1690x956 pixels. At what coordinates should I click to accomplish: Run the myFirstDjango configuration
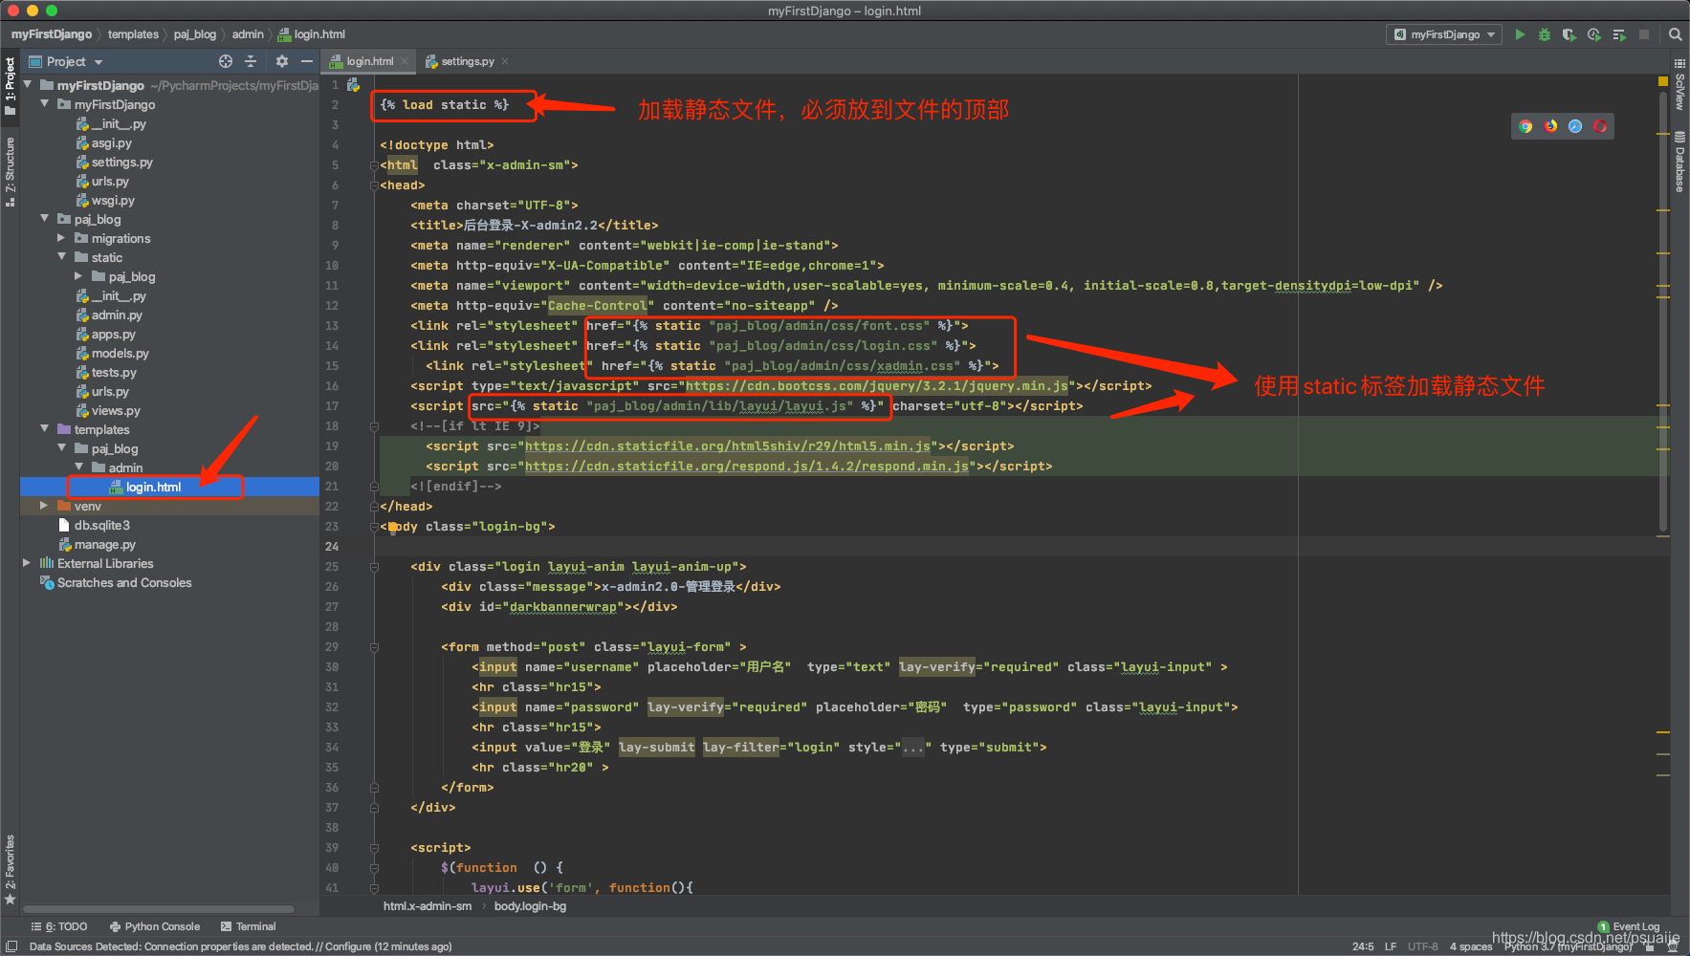click(x=1520, y=34)
